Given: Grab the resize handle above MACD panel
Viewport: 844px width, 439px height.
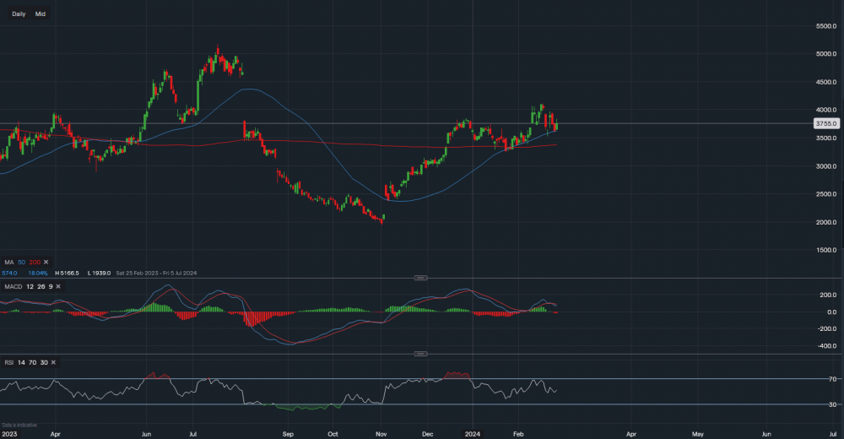Looking at the screenshot, I should tap(419, 278).
